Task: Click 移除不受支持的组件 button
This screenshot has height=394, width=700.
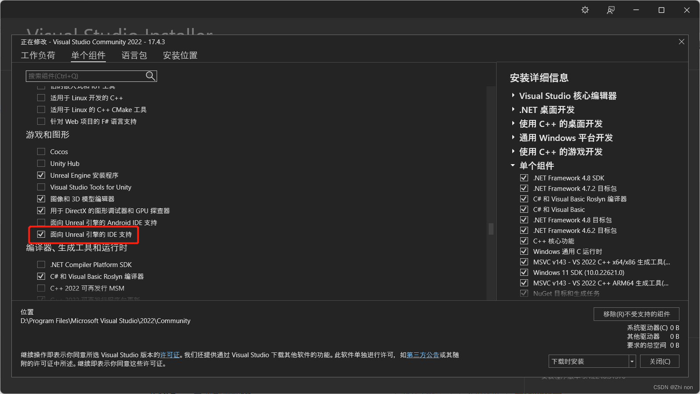Action: coord(637,314)
